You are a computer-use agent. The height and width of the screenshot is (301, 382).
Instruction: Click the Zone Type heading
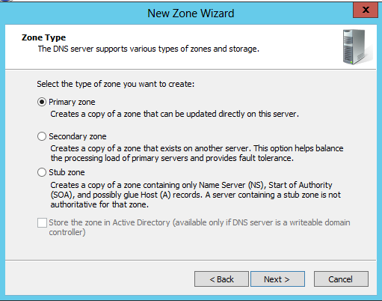(43, 37)
